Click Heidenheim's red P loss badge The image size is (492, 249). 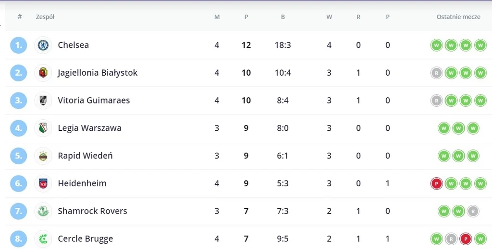pyautogui.click(x=436, y=183)
